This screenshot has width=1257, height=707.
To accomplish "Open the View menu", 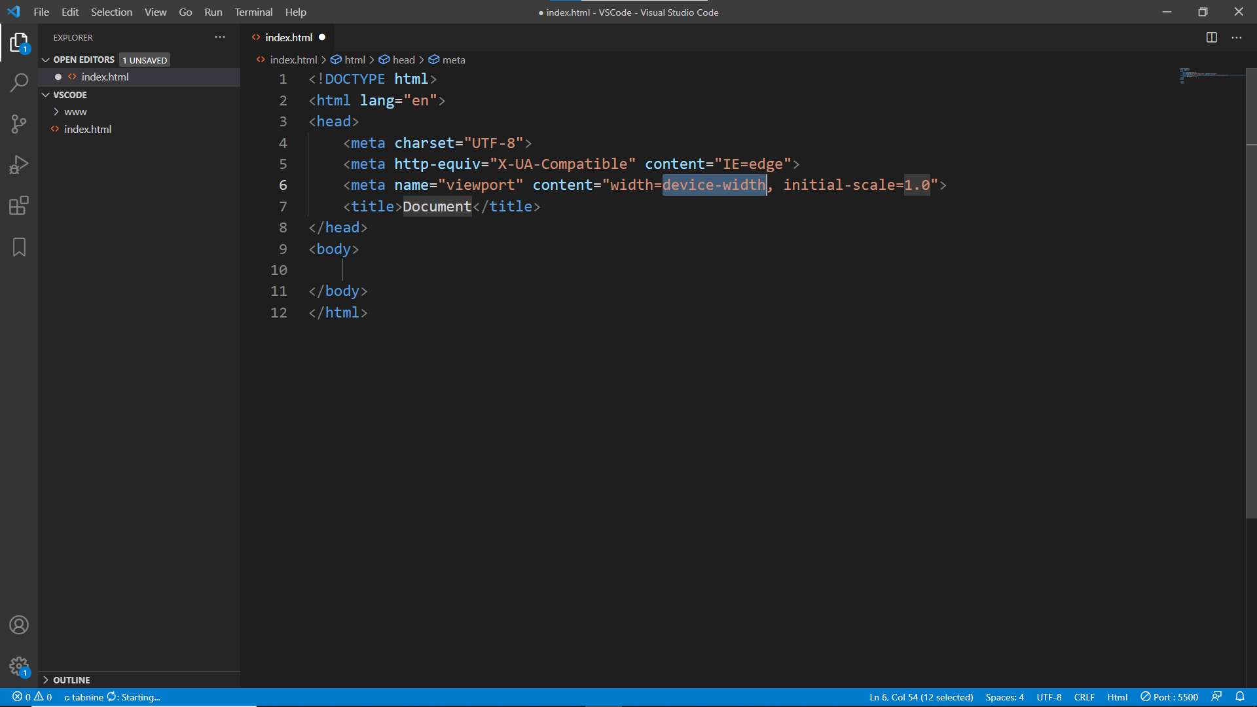I will click(155, 12).
